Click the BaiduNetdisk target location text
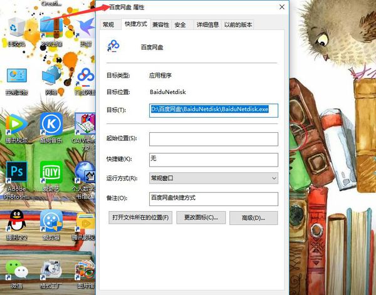 [x=167, y=92]
